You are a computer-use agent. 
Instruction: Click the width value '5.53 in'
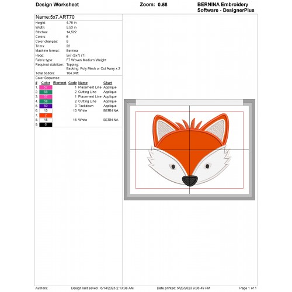(71, 27)
